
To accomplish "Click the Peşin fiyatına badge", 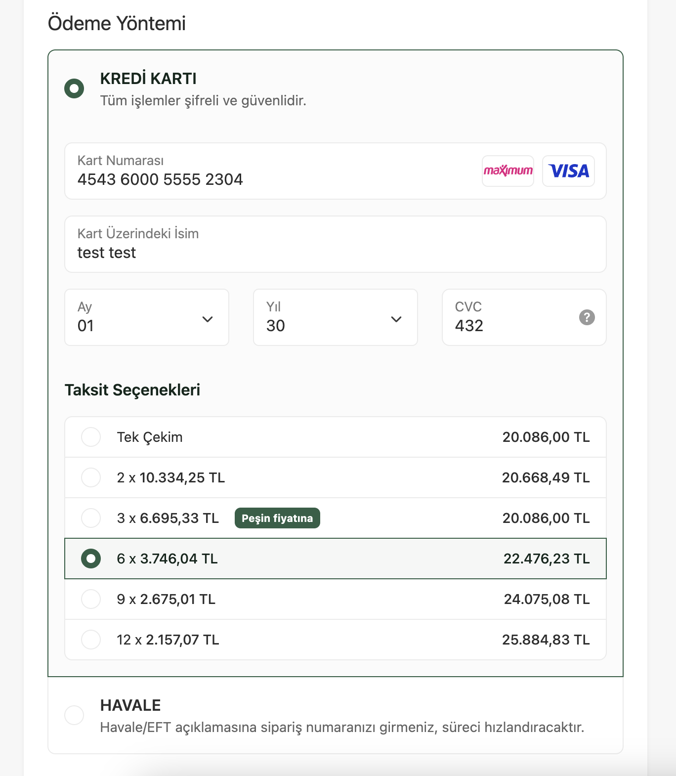I will [277, 518].
